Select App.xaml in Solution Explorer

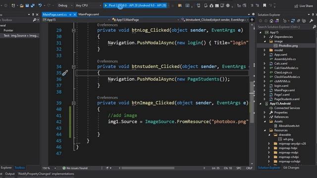point(281,55)
